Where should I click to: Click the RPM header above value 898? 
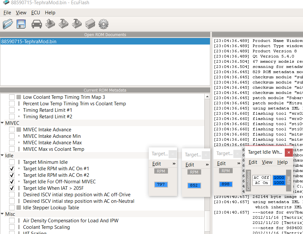pos(226,171)
